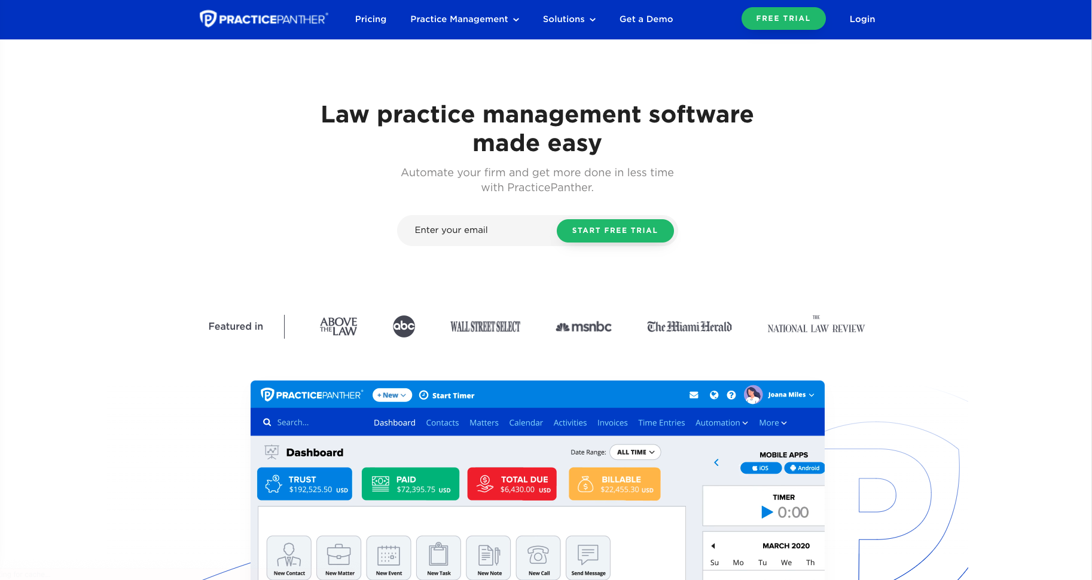Image resolution: width=1092 pixels, height=580 pixels.
Task: Collapse the sidebar with the left chevron
Action: 716,462
